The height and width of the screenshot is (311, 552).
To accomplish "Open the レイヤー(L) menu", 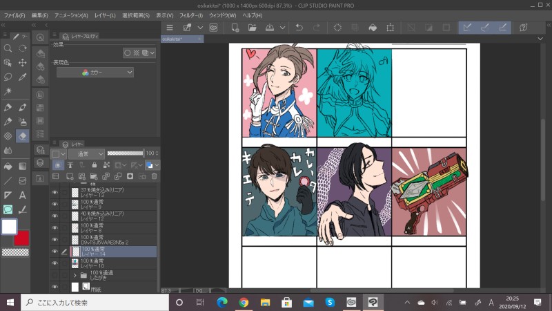I will pos(105,15).
